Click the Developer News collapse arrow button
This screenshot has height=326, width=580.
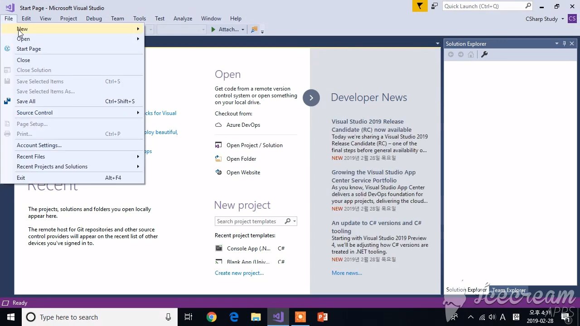pos(311,98)
